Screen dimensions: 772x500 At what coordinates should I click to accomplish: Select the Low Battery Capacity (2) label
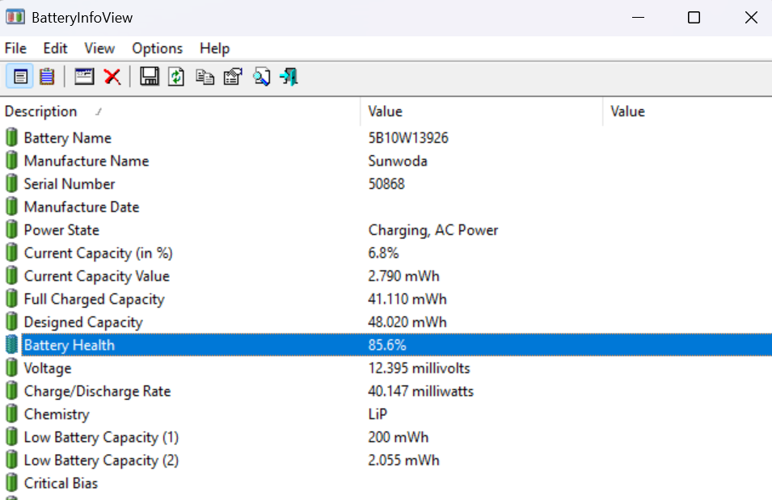(101, 460)
